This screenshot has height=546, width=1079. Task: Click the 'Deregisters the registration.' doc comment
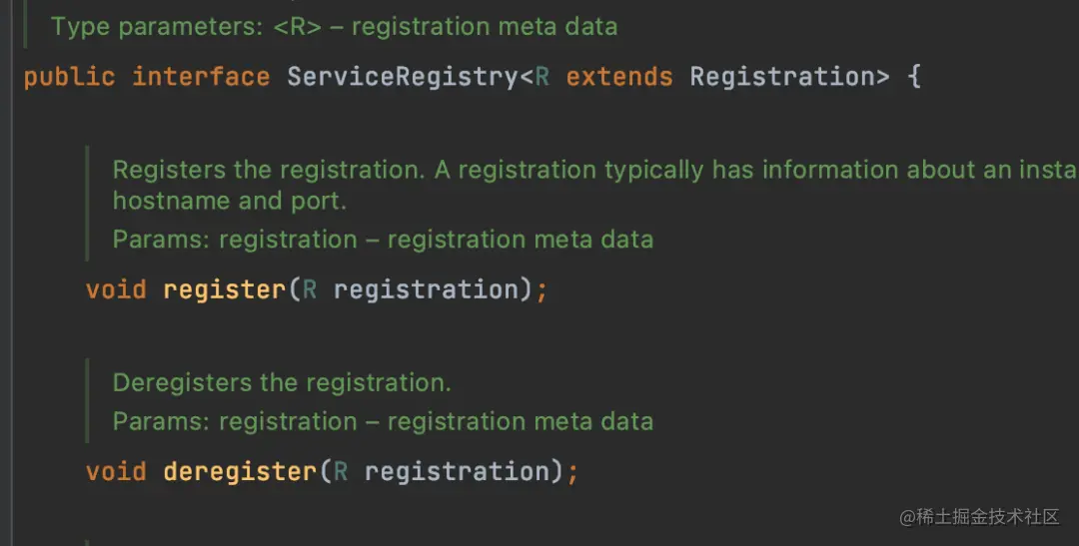coord(282,382)
